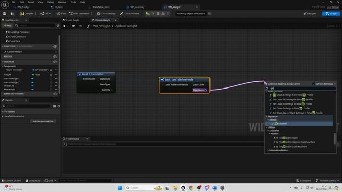
Task: Open the Debug menu
Action: click(x=50, y=2)
